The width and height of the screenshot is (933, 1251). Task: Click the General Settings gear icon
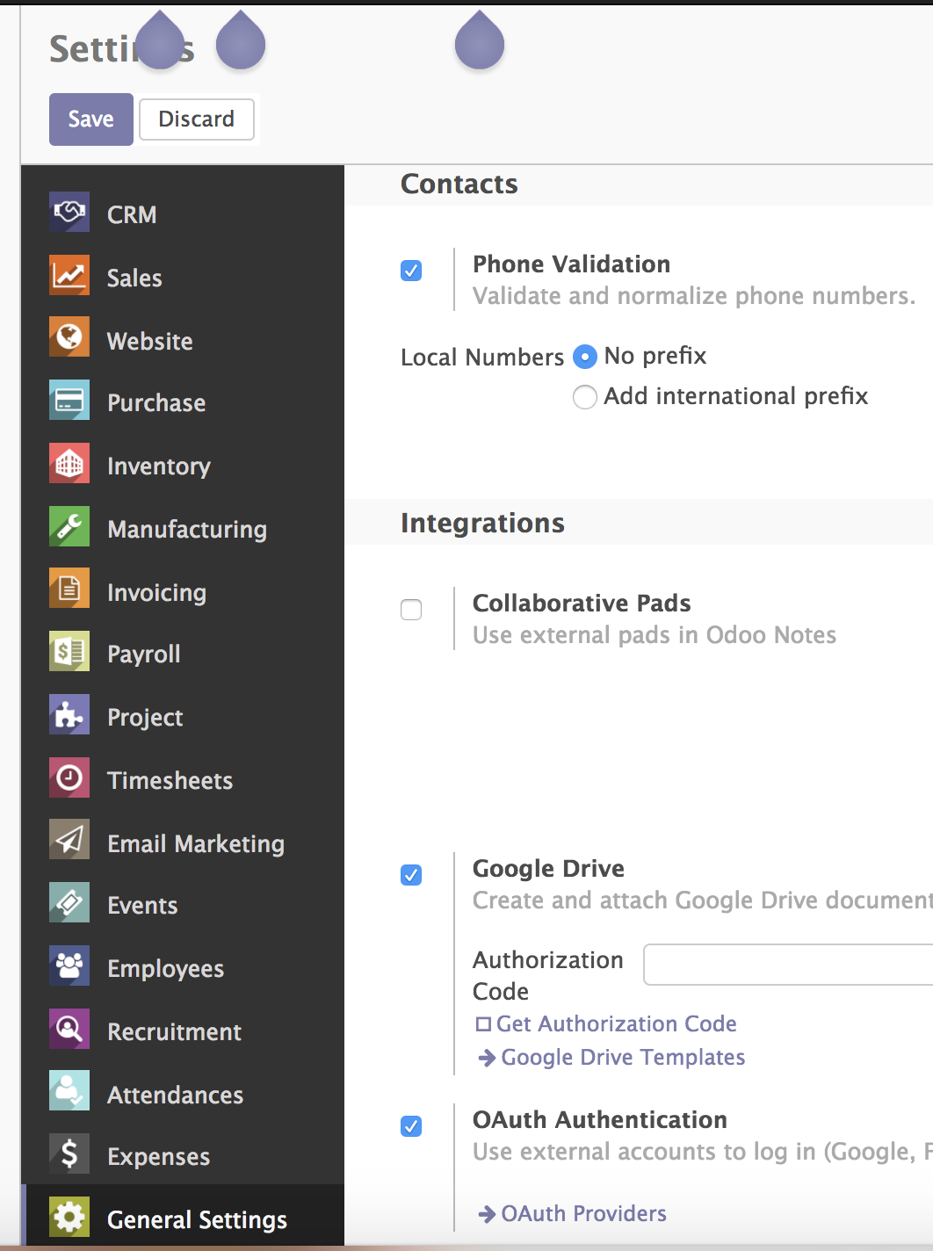click(x=69, y=1217)
